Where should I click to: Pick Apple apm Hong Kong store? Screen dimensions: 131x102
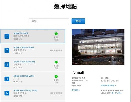click(33, 93)
